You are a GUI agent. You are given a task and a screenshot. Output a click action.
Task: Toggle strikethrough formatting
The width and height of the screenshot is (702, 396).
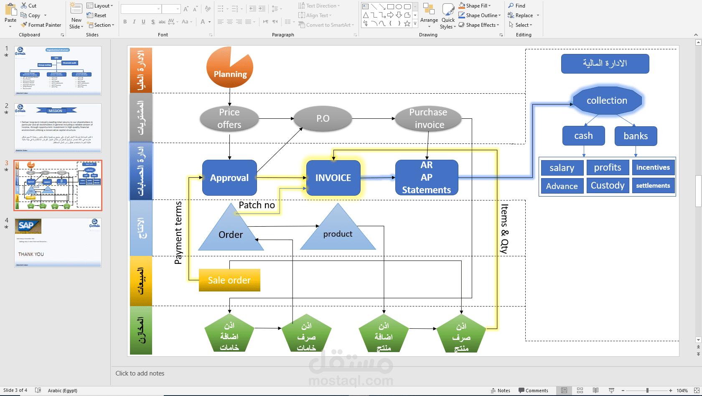click(162, 22)
